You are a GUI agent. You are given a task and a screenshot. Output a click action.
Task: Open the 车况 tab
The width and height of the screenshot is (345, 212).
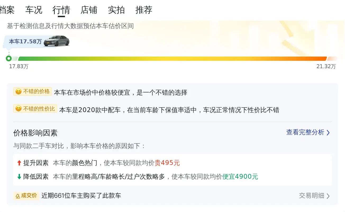(x=34, y=10)
